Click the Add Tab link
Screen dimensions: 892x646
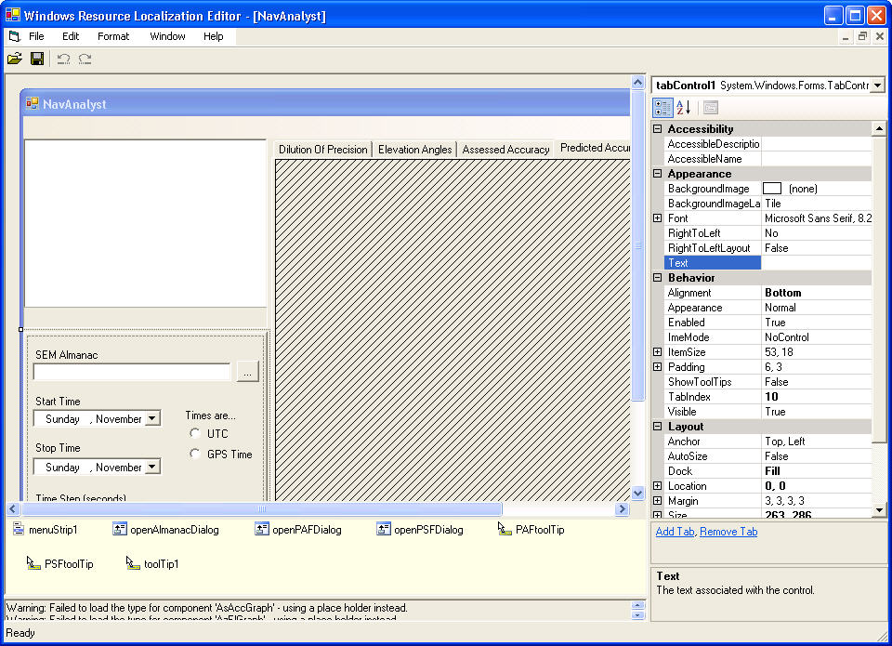[x=675, y=532]
